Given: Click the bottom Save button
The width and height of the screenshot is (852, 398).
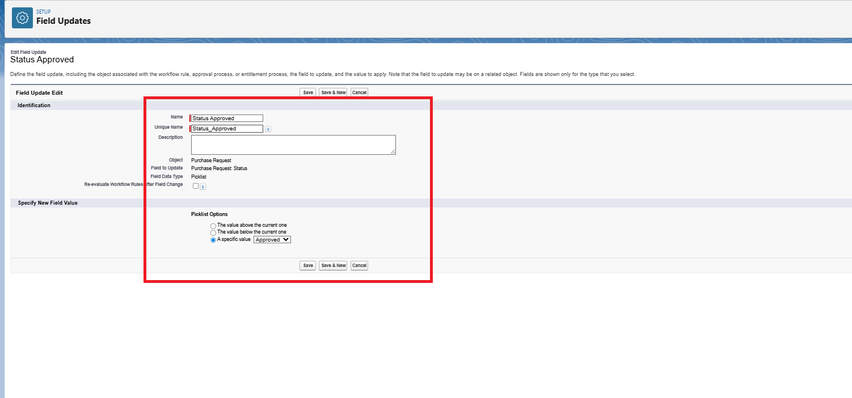Looking at the screenshot, I should pyautogui.click(x=307, y=265).
